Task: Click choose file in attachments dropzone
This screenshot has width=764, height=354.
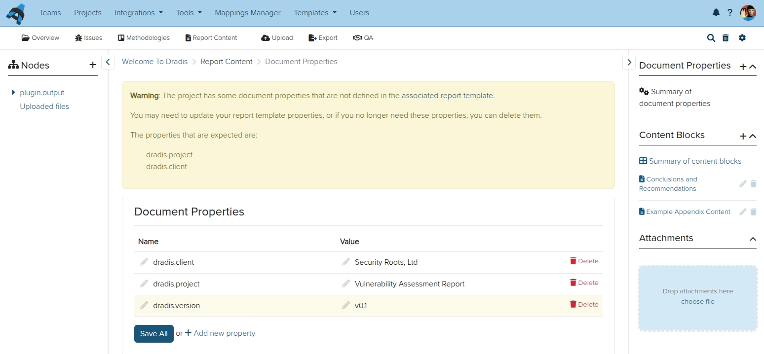Action: coord(697,302)
